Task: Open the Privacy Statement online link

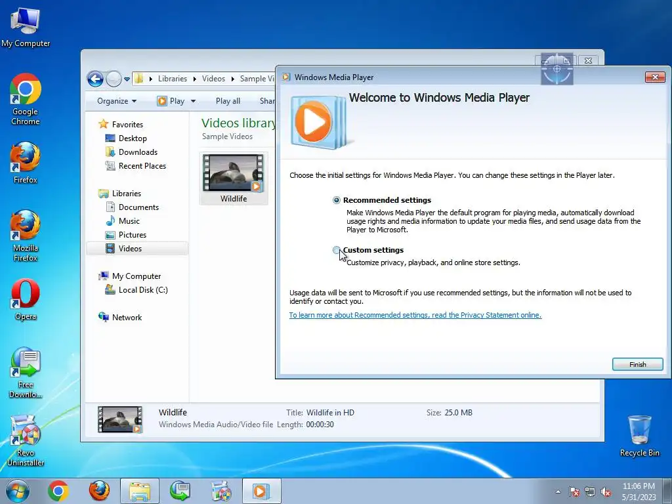Action: (415, 315)
